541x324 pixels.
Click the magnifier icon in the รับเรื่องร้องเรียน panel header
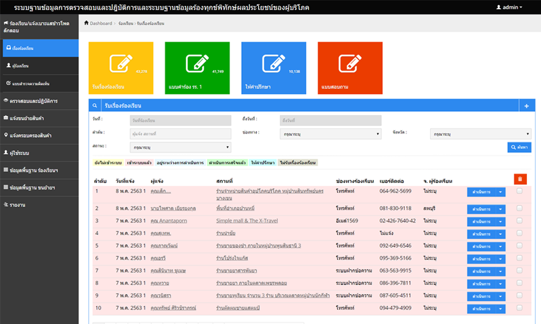click(95, 106)
